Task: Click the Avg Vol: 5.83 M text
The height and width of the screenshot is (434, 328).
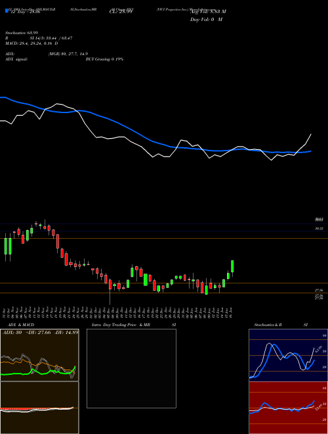Action: click(208, 11)
